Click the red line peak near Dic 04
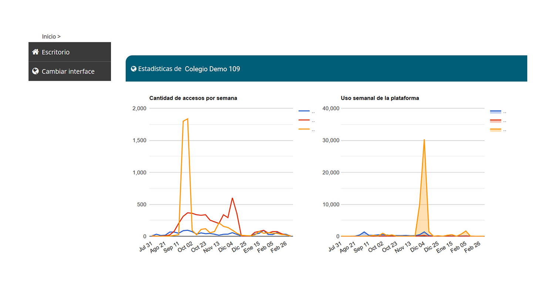This screenshot has height=296, width=555. pos(232,198)
